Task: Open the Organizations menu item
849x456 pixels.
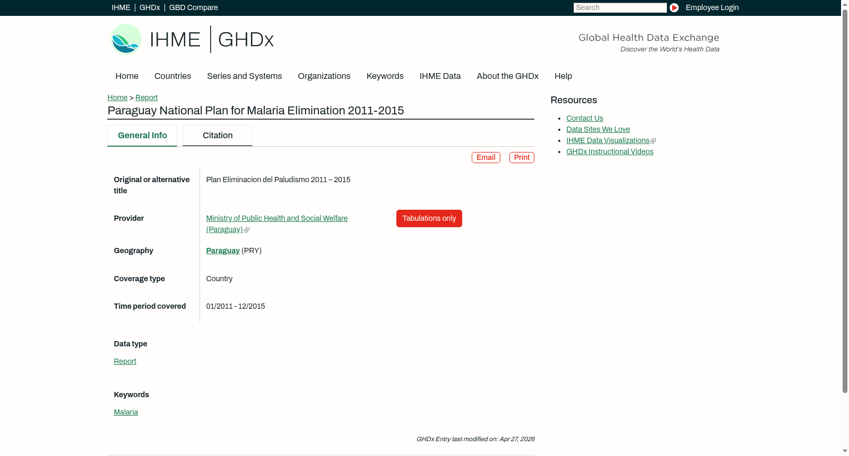Action: coord(324,76)
